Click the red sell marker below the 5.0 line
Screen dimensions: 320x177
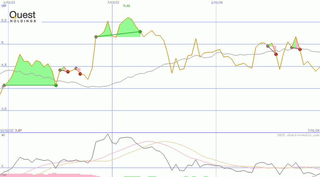pyautogui.click(x=276, y=54)
